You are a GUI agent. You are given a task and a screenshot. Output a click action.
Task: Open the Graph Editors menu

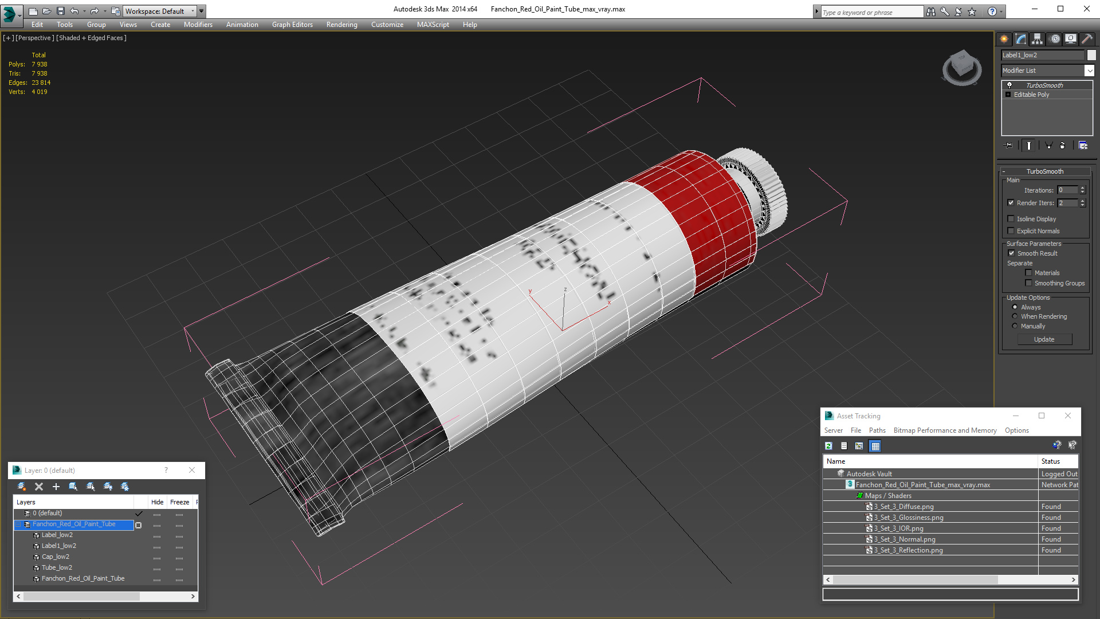(292, 25)
